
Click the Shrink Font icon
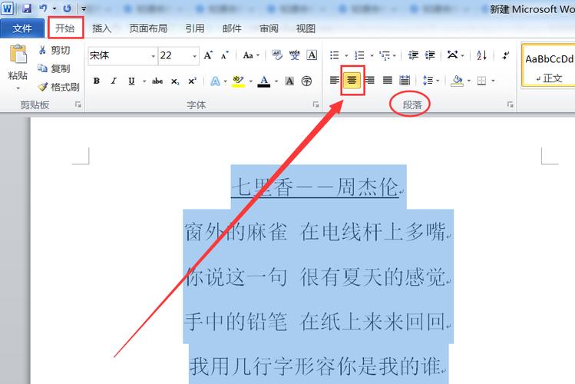click(225, 55)
